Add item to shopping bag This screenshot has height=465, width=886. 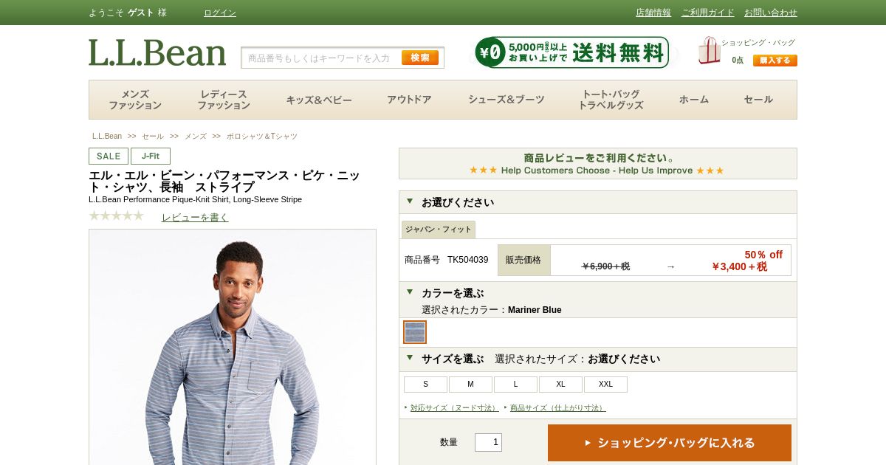(x=670, y=443)
